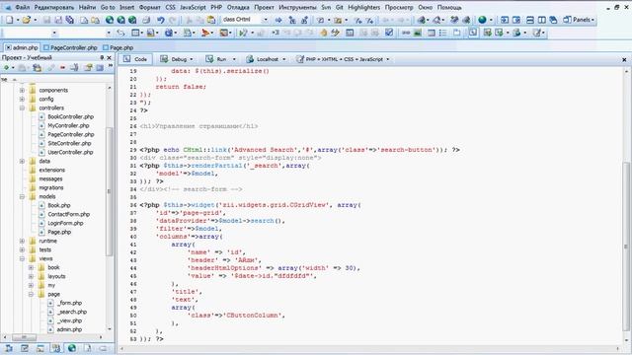Click the vertical split window layout icon

(x=542, y=20)
